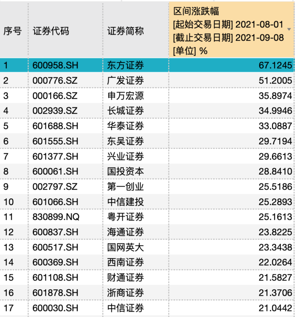295x317 pixels.
Task: Select the 国投资本 name cell
Action: (125, 171)
